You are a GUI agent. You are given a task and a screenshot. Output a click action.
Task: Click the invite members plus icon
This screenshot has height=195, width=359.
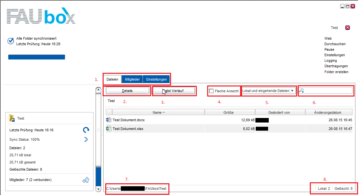(x=86, y=180)
